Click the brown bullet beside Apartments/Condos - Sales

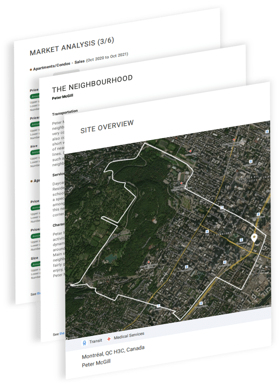tap(31, 69)
